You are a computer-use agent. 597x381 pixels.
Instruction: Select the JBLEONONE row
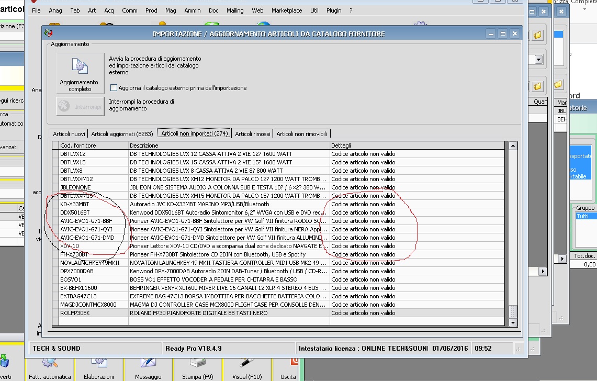point(281,187)
